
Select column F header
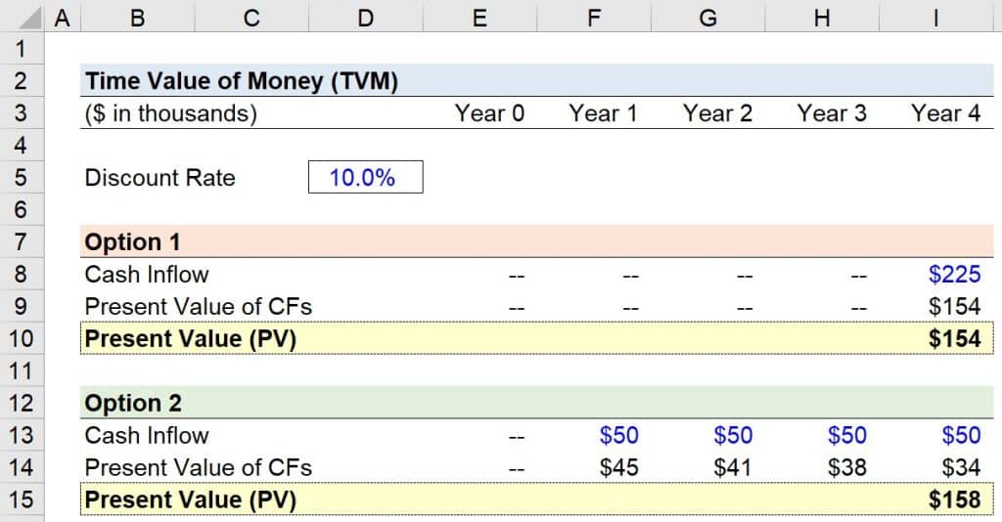(594, 16)
